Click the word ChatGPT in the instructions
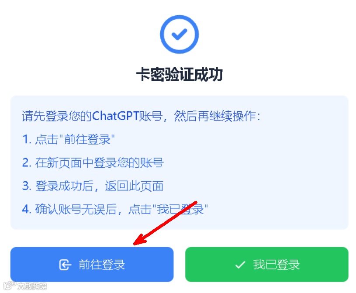 115,116
